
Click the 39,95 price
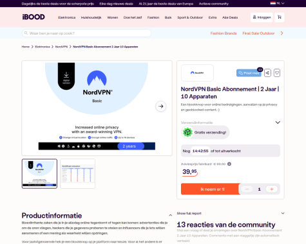[189, 171]
